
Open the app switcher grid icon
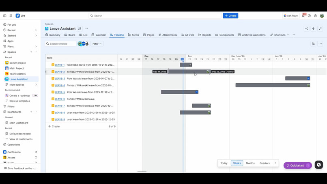tap(11, 16)
